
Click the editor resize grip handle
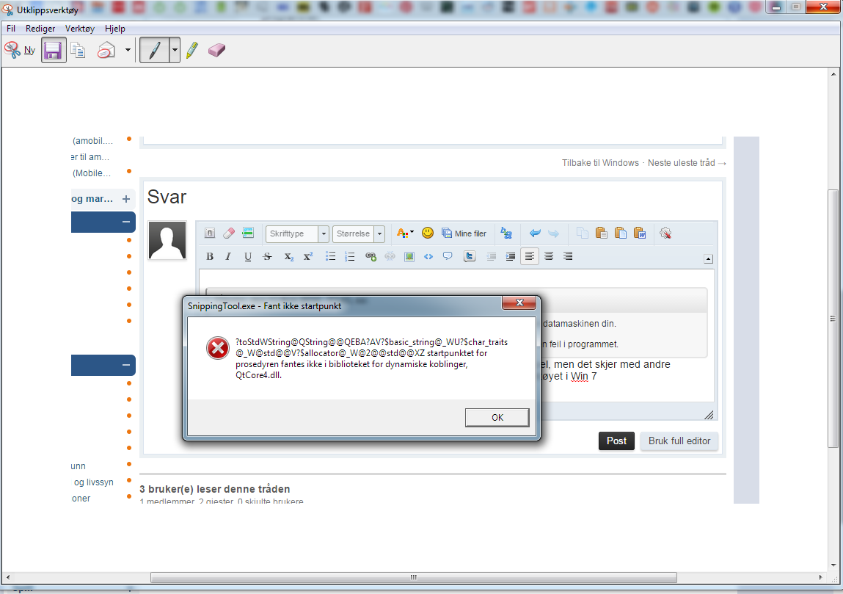pyautogui.click(x=709, y=414)
